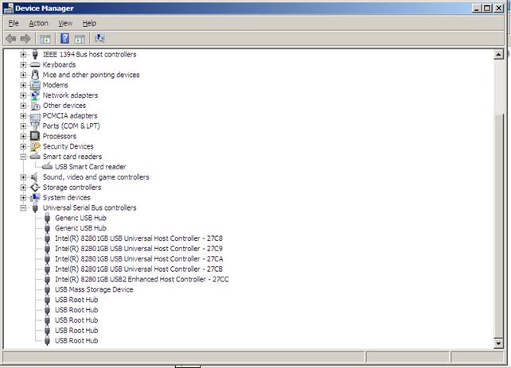The width and height of the screenshot is (511, 368).
Task: Click the blue Help question mark icon
Action: [64, 39]
